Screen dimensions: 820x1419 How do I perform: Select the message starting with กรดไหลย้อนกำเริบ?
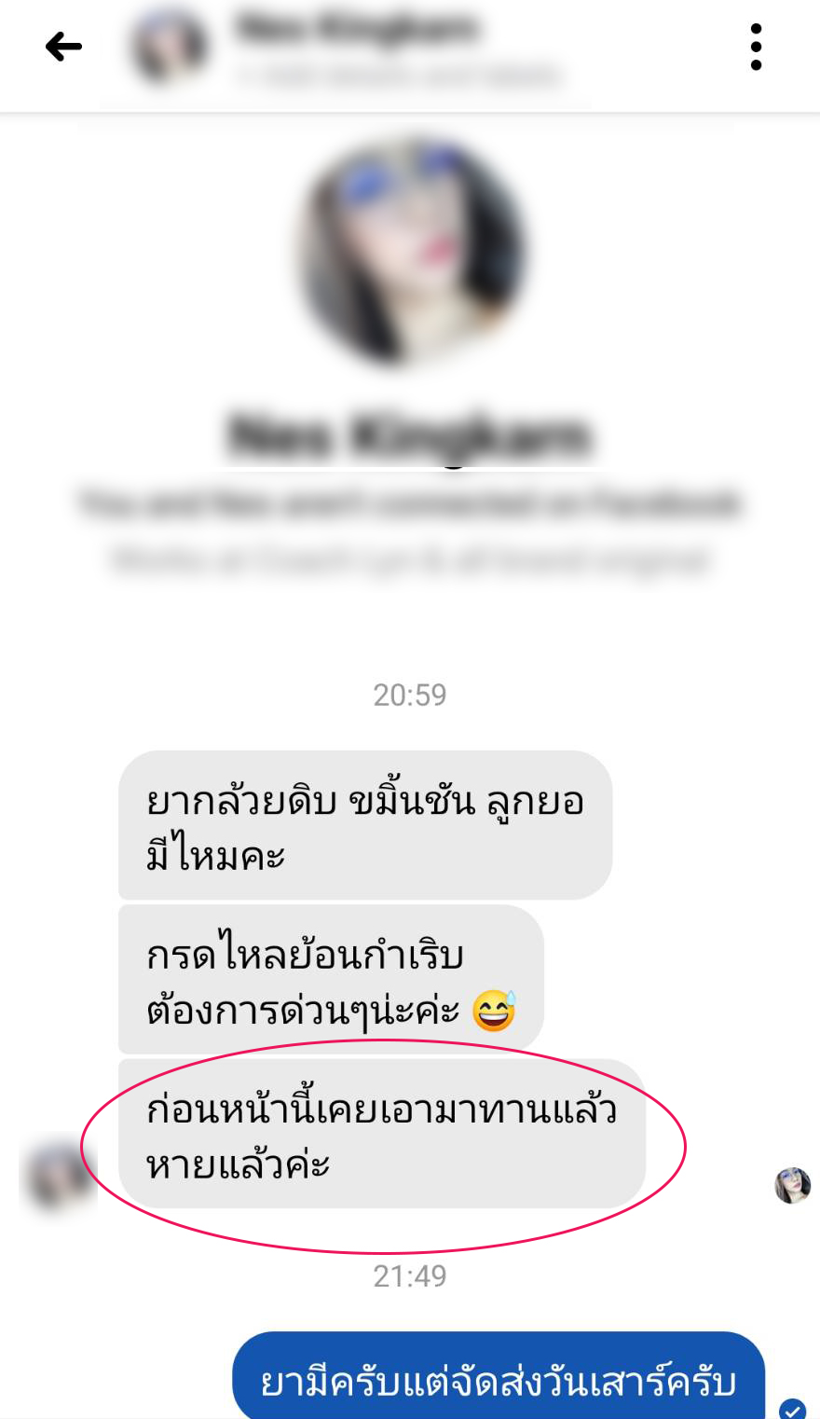(x=331, y=980)
